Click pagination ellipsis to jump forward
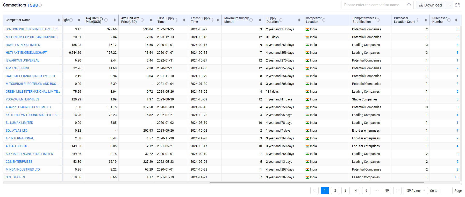This screenshot has height=197, width=465. [x=377, y=190]
